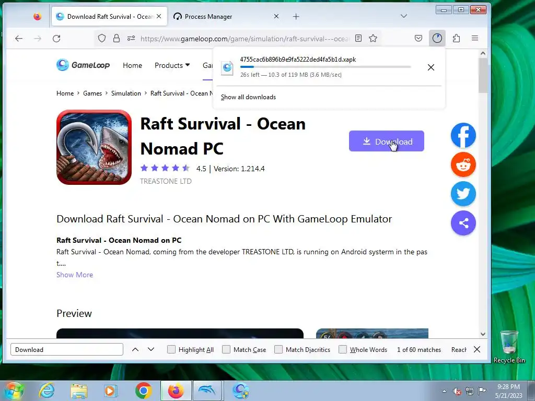This screenshot has width=535, height=401.
Task: Toggle reader view icon
Action: click(358, 38)
